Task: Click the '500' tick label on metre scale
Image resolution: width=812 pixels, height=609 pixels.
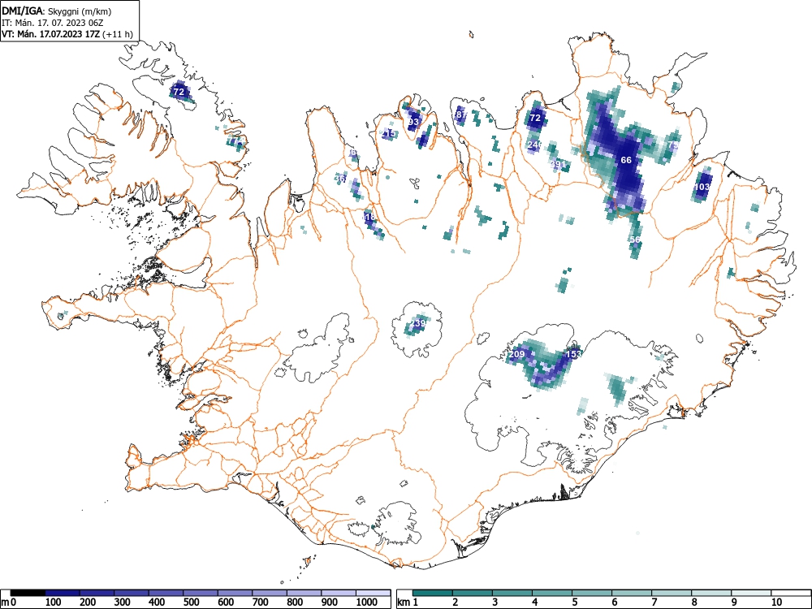Action: pos(192,603)
